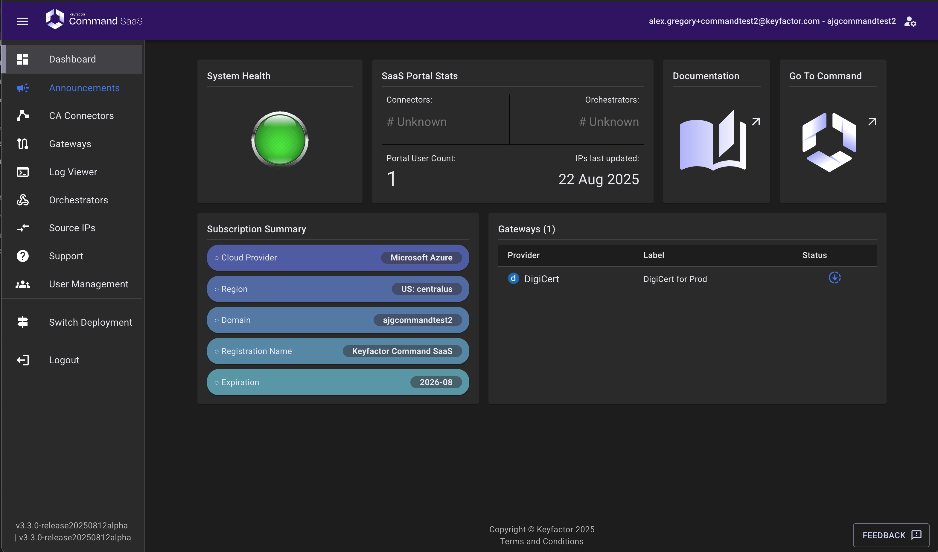
Task: Open Log Viewer terminal icon
Action: (x=23, y=172)
